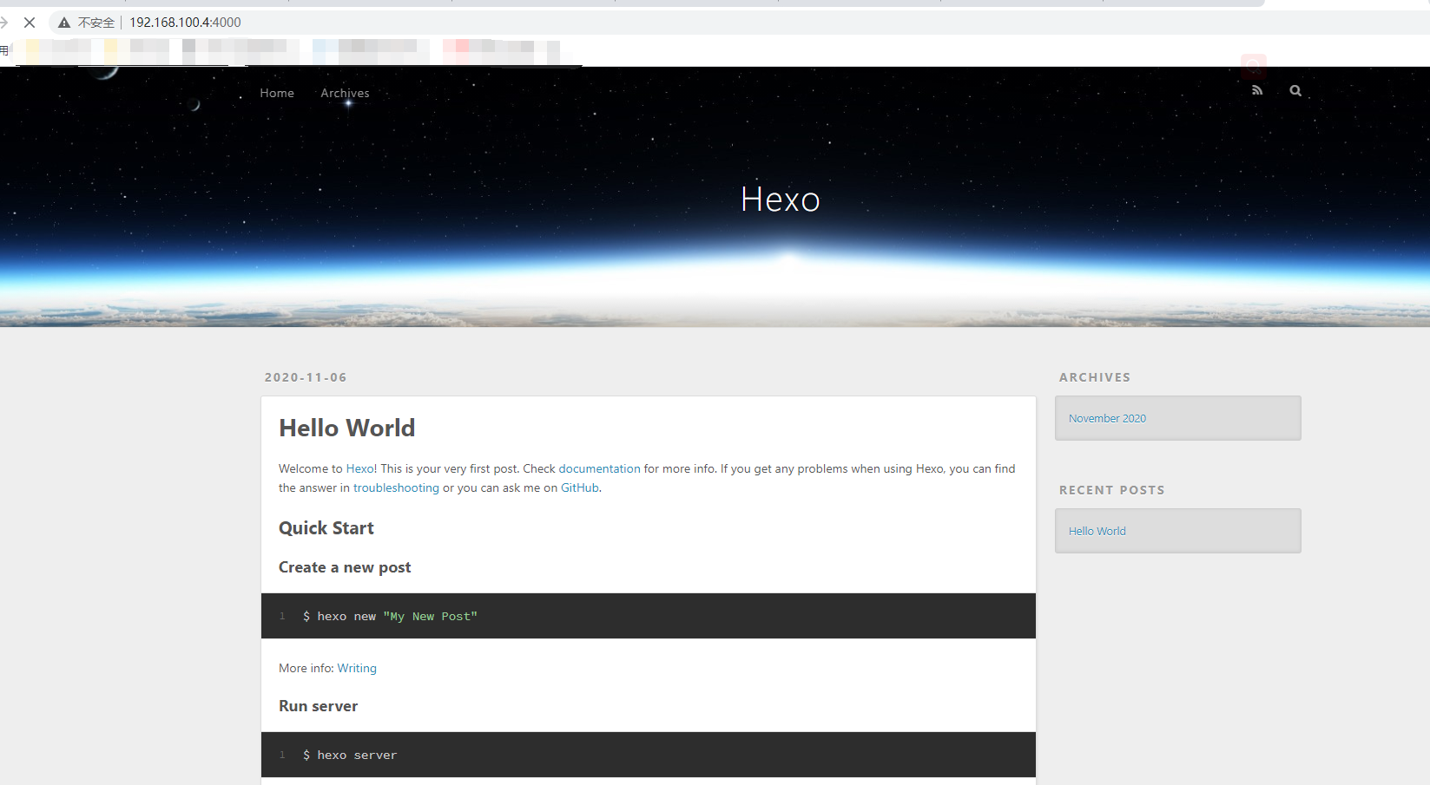
Task: Click the hexo new "My New Post" code line
Action: point(390,616)
